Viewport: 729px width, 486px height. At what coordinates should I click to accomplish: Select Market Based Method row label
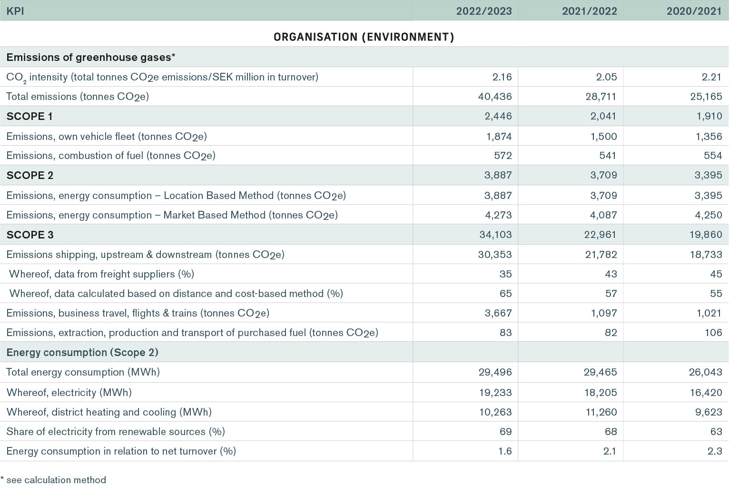pyautogui.click(x=172, y=215)
